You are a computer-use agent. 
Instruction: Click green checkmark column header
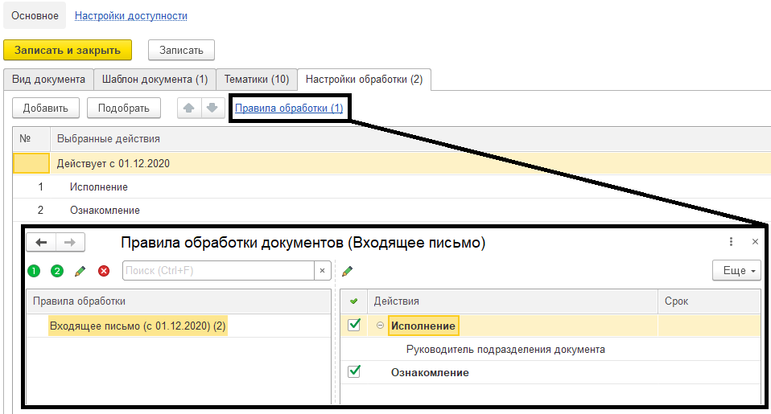pyautogui.click(x=353, y=301)
